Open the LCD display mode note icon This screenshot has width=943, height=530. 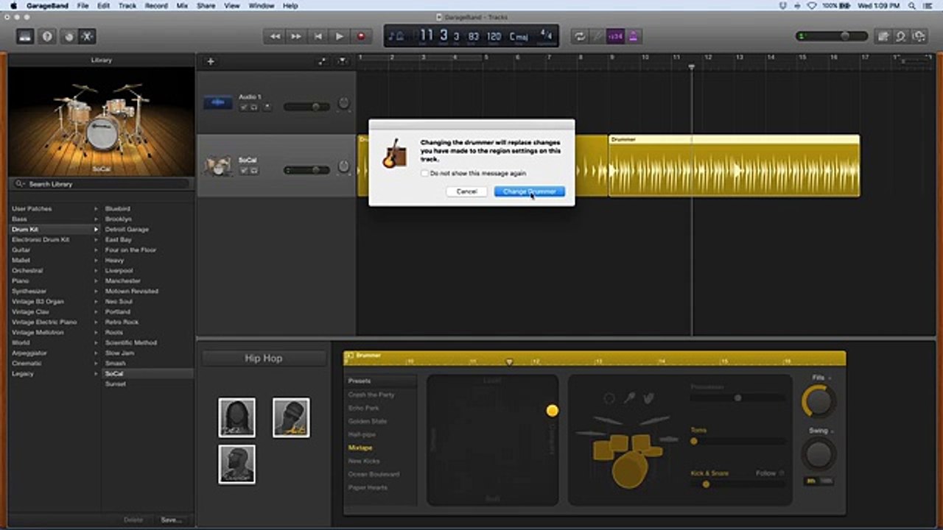(396, 36)
